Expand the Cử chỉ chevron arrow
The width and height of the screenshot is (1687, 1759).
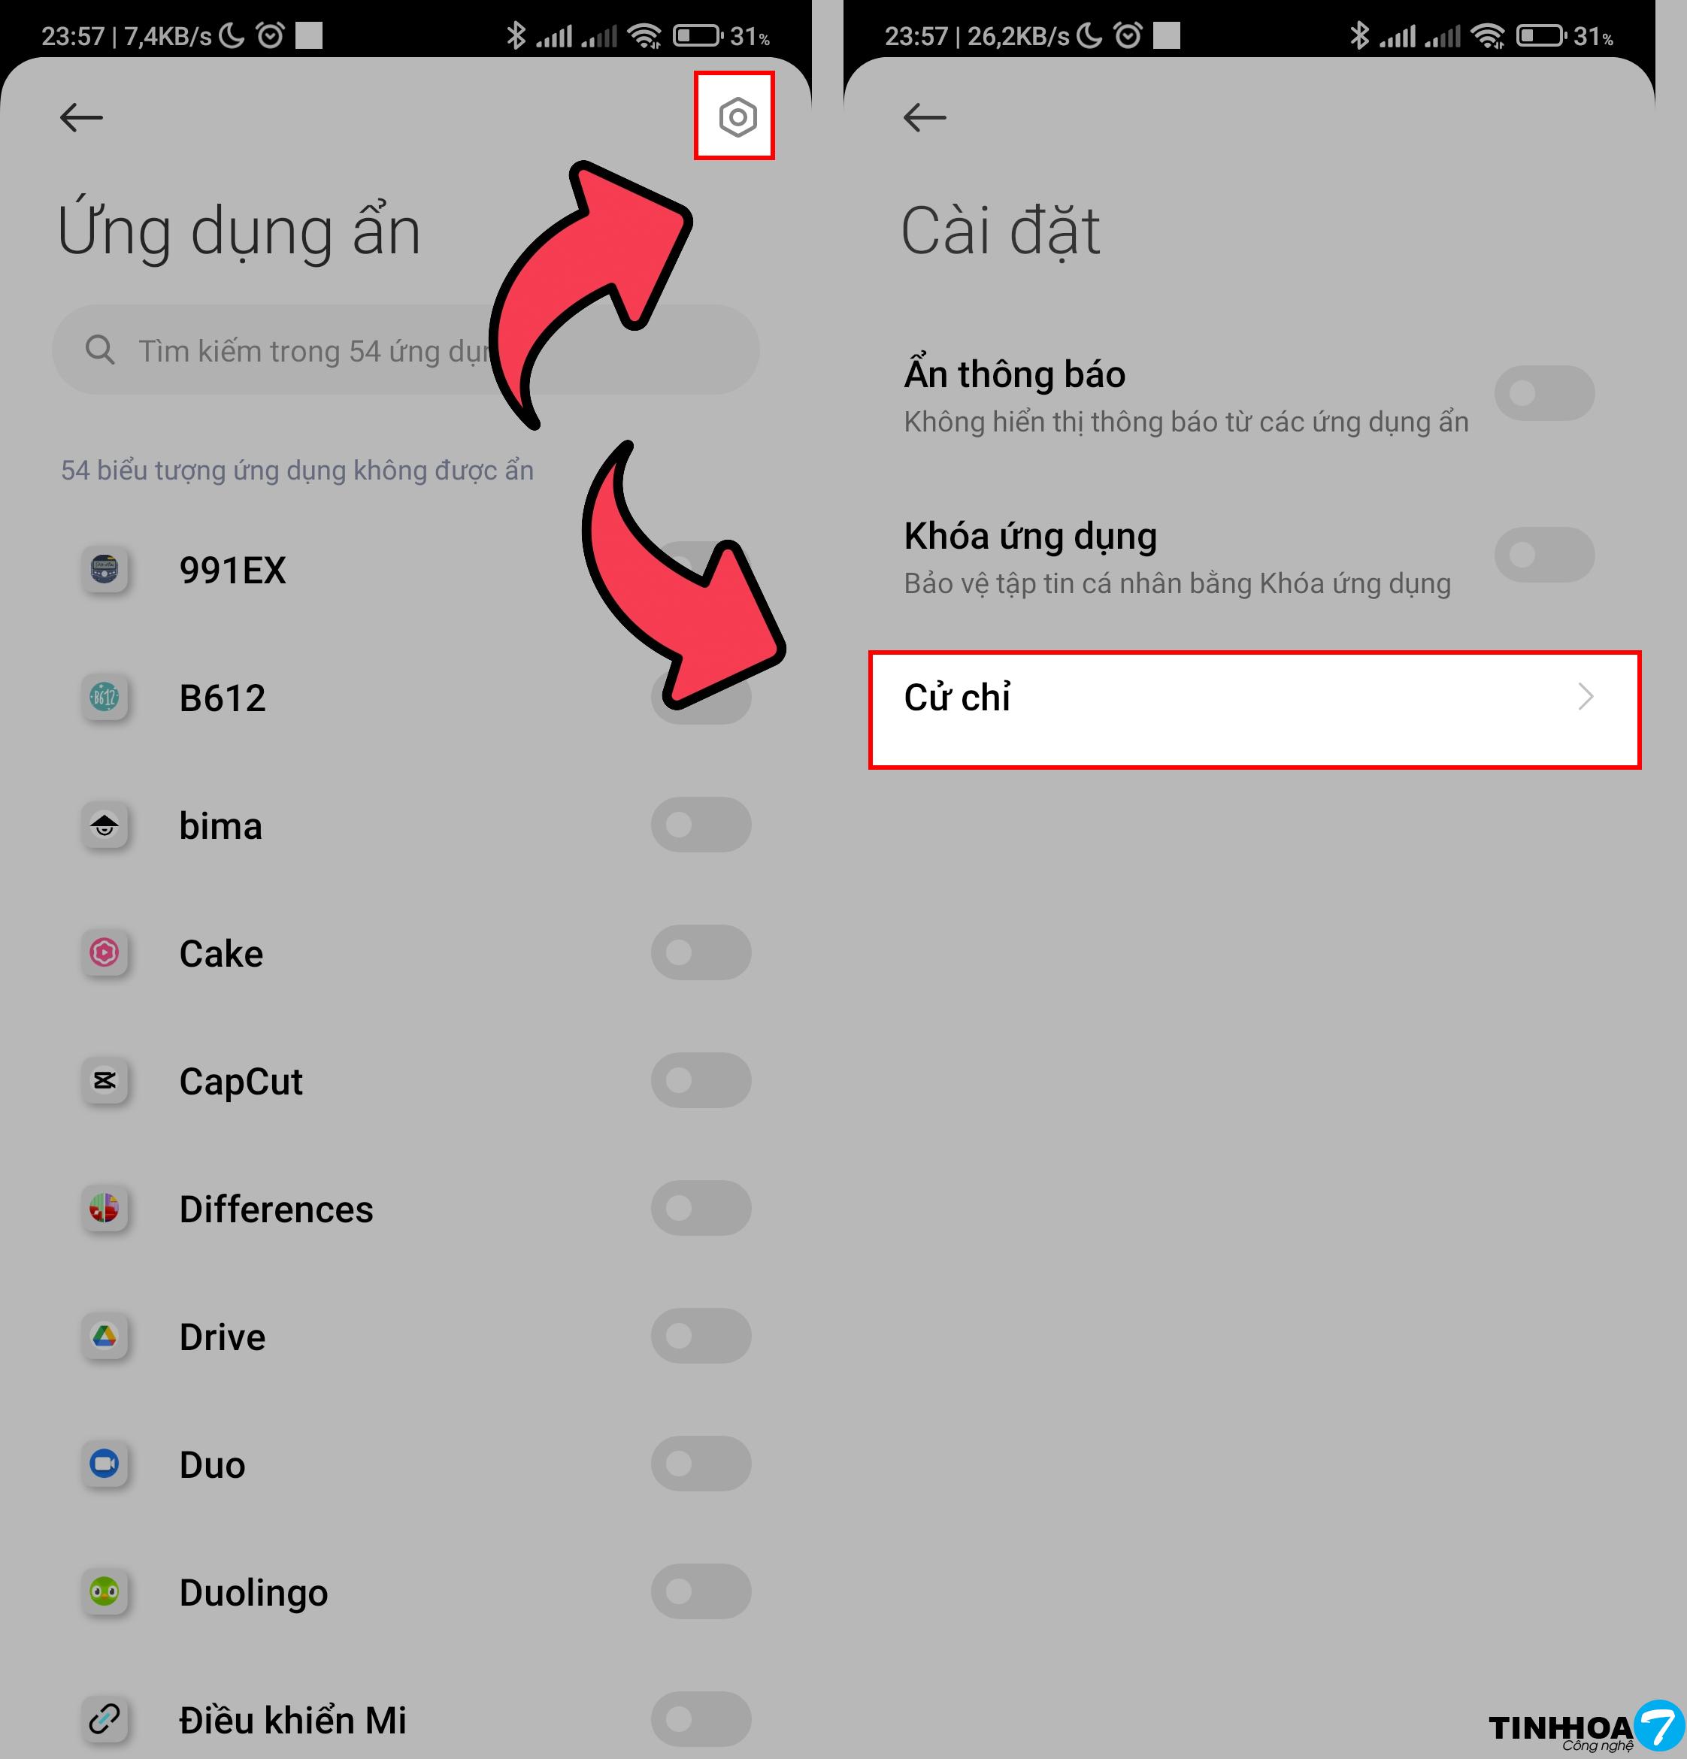[x=1586, y=696]
